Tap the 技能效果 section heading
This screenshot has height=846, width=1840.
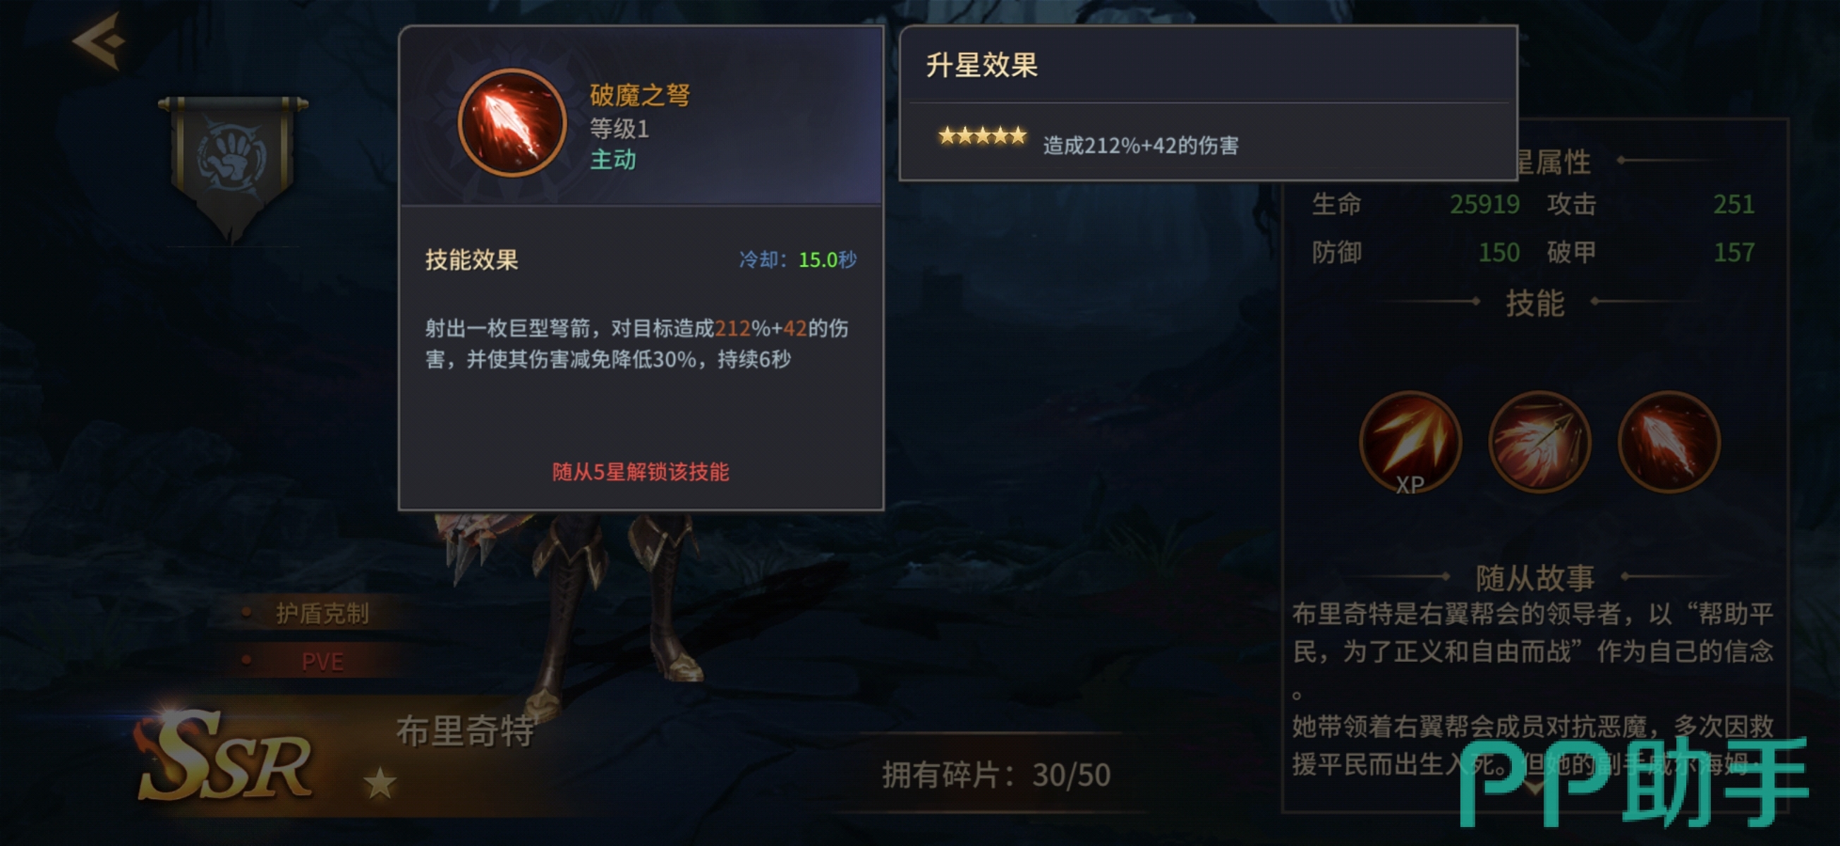pos(471,259)
